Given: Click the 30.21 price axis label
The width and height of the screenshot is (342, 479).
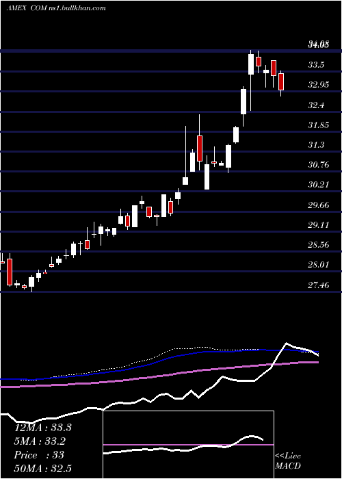Looking at the screenshot, I should point(319,185).
